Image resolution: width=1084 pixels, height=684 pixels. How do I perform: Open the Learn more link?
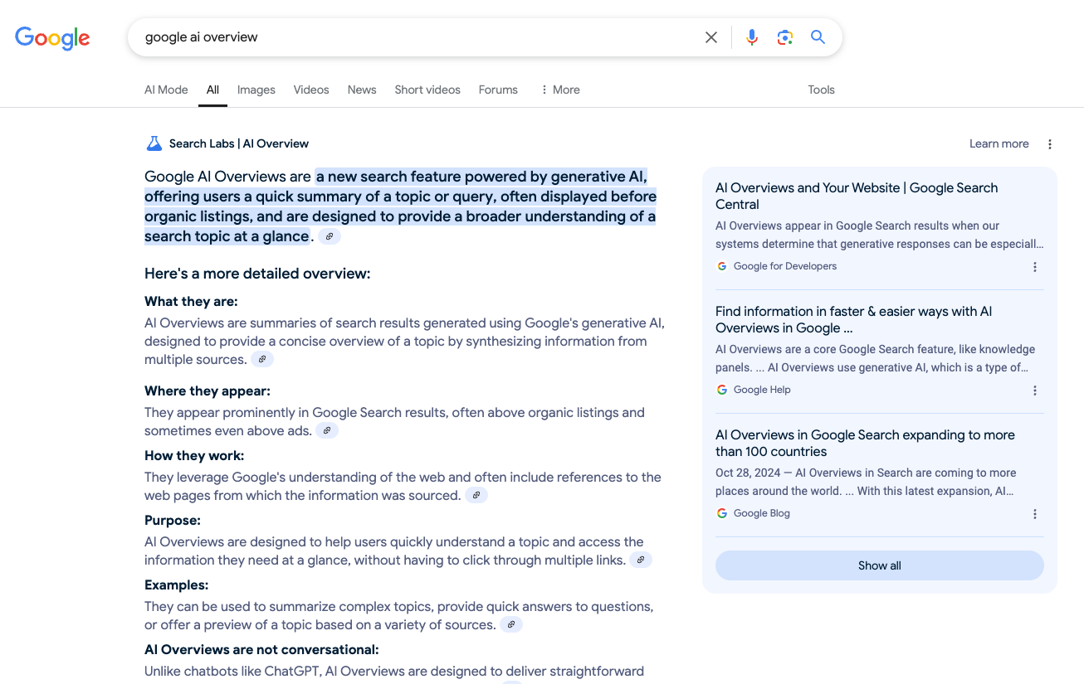point(999,144)
